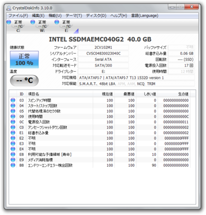206x215 pixels.
Task: Click the status orb for ID E2 row
Action: [x=13, y=138]
